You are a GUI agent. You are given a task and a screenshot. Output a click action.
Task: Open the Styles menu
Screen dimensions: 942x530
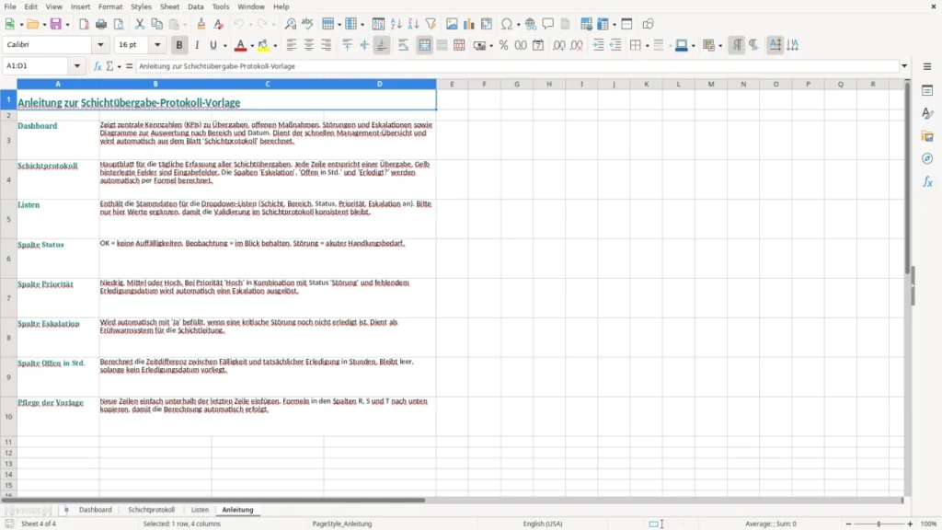click(x=141, y=6)
